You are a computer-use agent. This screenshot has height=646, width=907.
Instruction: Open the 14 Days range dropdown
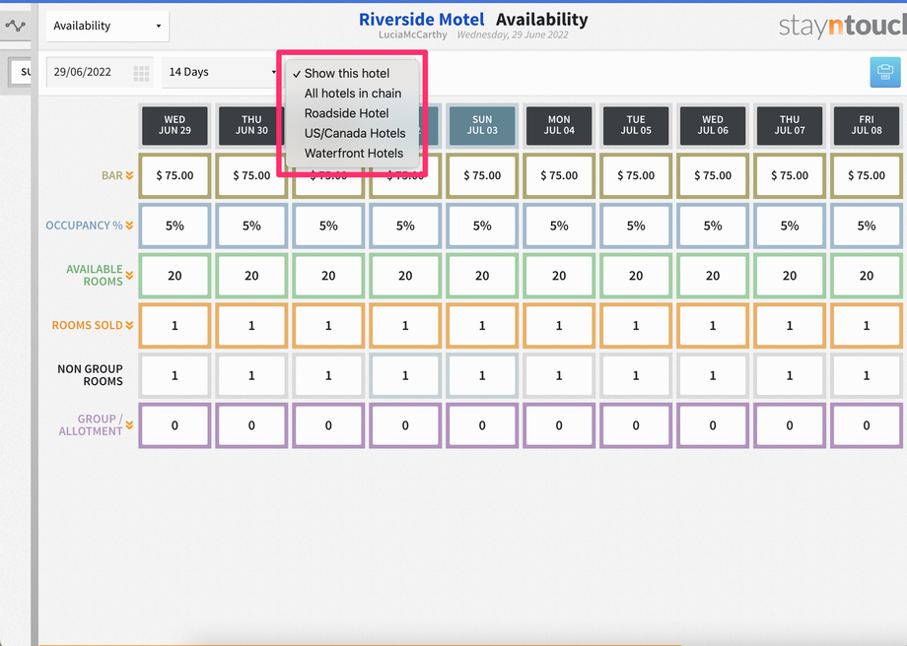(222, 72)
